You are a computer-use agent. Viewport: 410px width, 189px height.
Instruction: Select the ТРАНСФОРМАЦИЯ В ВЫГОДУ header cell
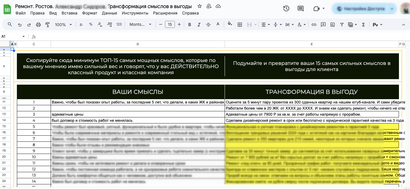[x=312, y=92]
